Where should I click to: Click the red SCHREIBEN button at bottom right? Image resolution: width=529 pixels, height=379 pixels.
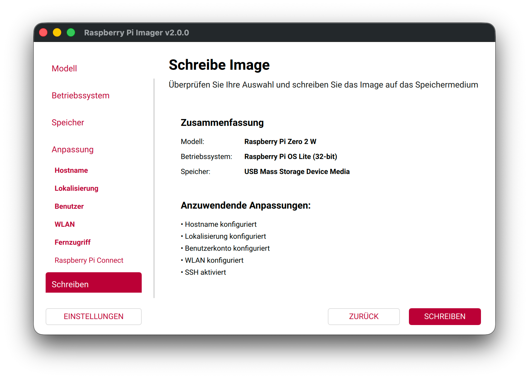[x=445, y=317]
